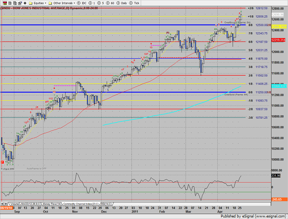Click the 3/8 11718.75 level label

point(258,67)
